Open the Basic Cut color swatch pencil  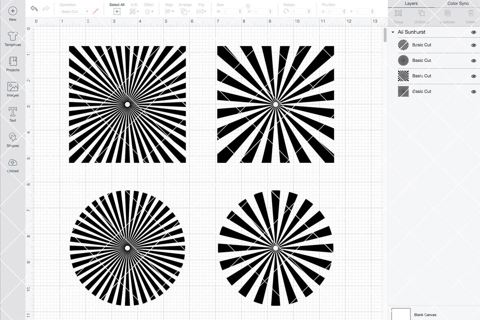click(96, 11)
